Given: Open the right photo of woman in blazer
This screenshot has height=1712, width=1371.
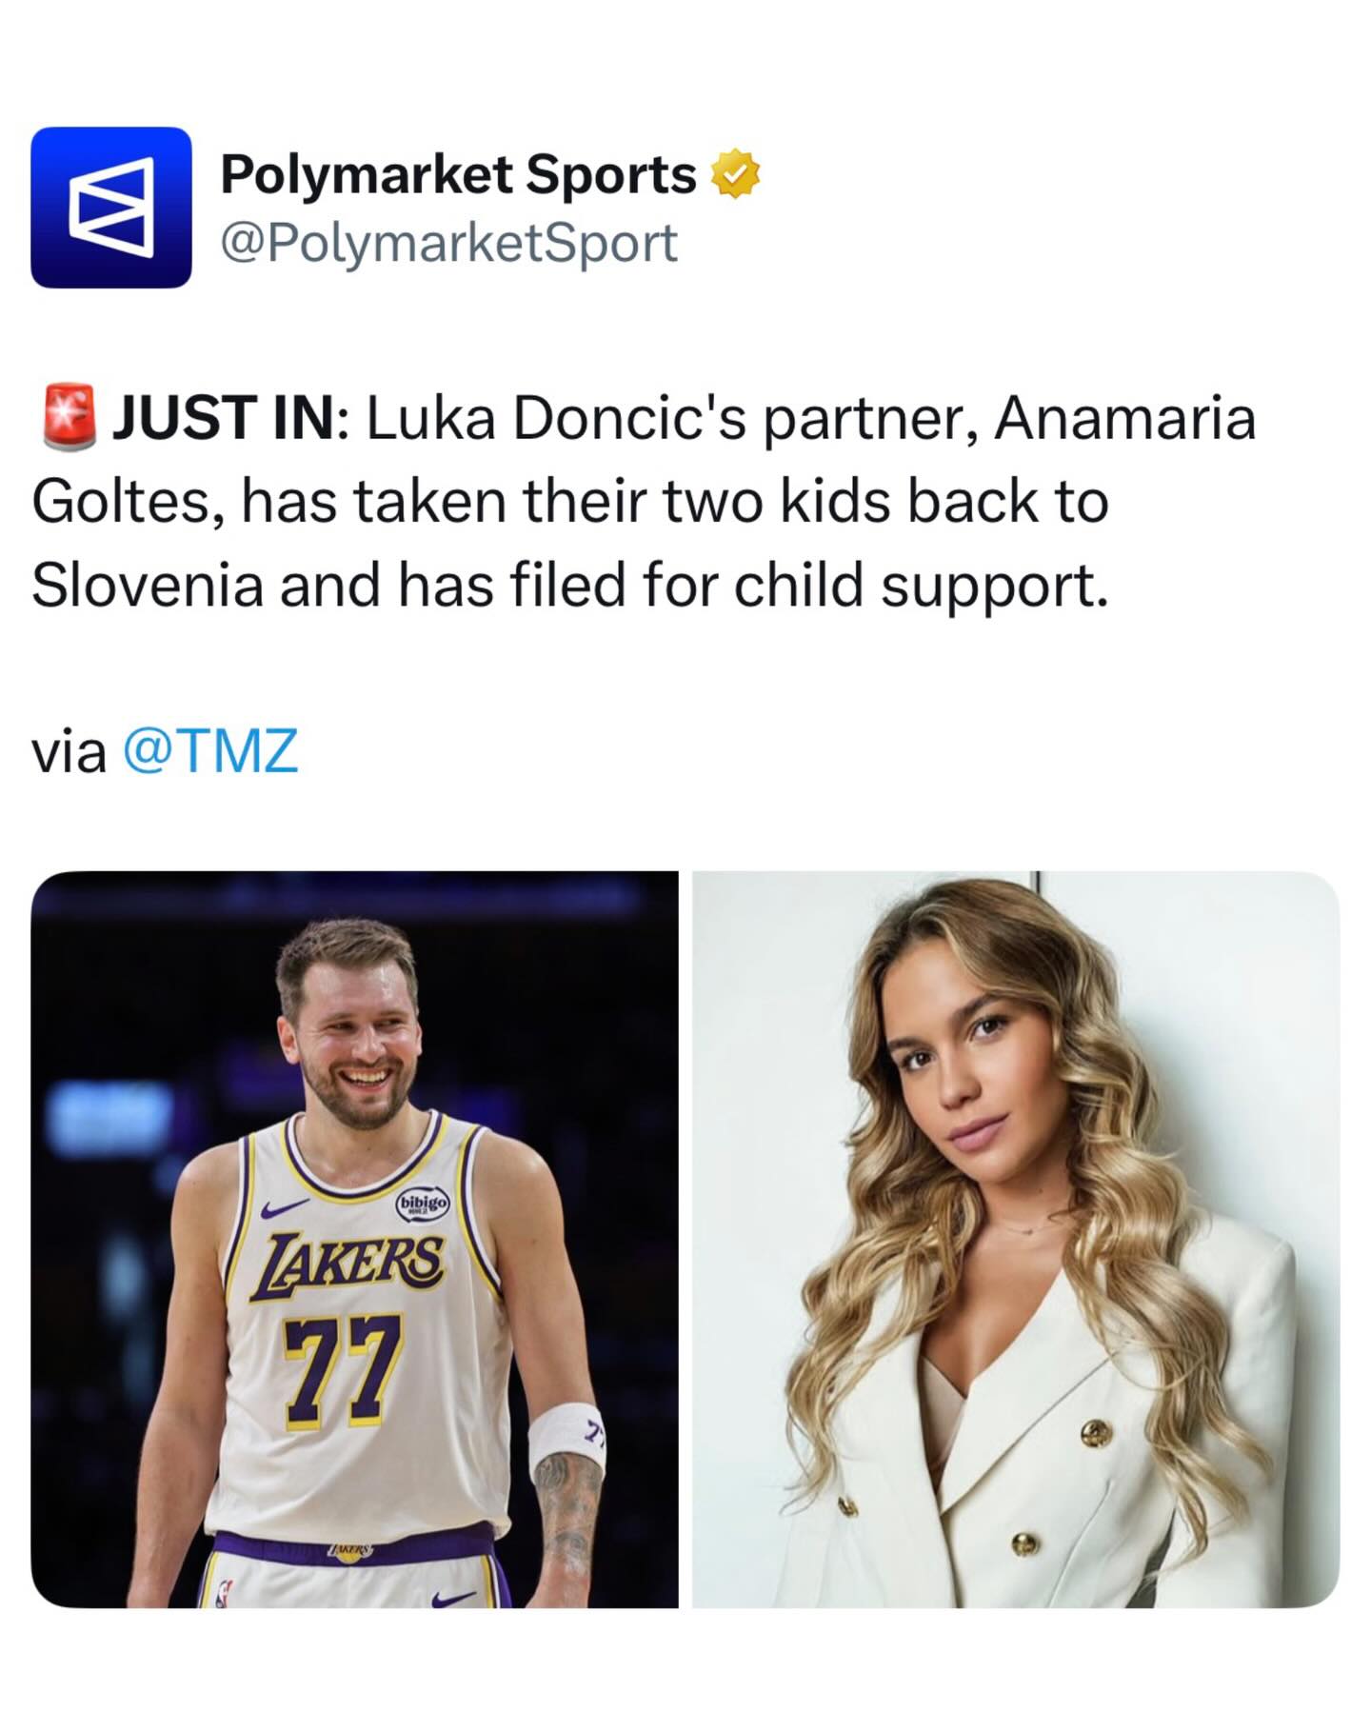Looking at the screenshot, I should (1015, 1238).
